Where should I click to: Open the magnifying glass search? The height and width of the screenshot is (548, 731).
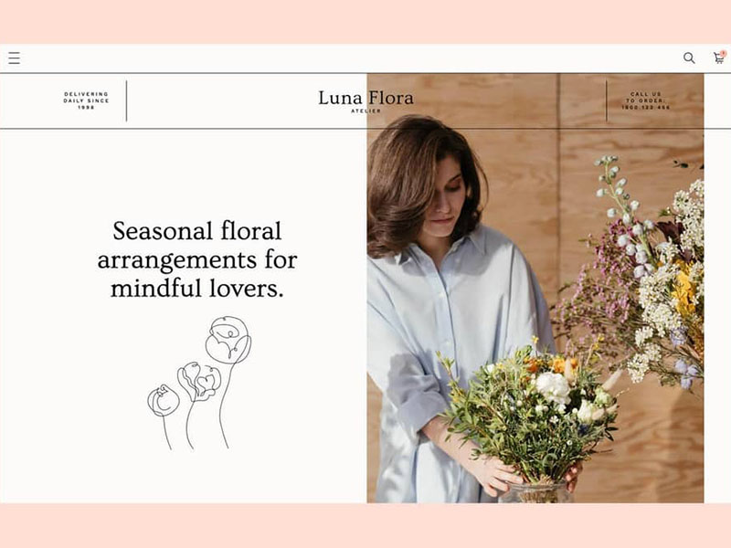689,58
